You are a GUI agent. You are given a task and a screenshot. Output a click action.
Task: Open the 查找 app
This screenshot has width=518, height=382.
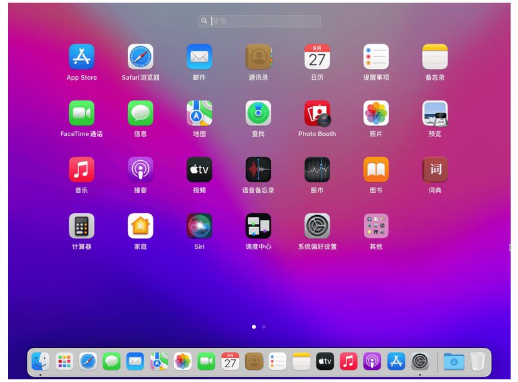pyautogui.click(x=259, y=113)
